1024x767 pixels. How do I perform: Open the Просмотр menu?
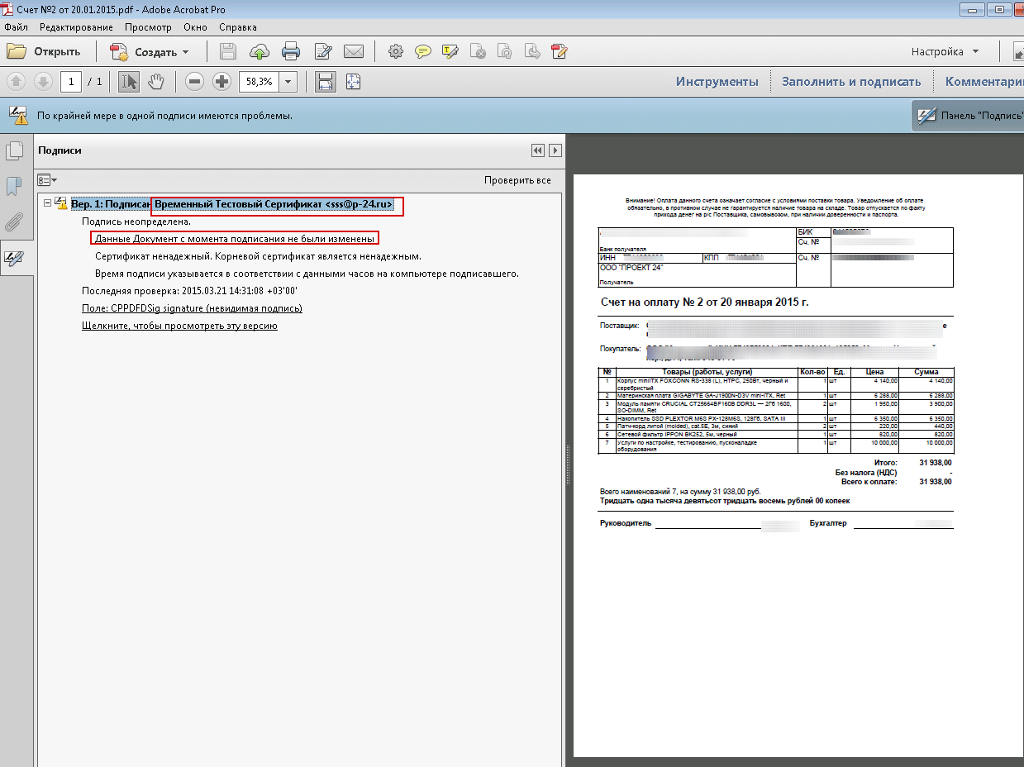tap(148, 26)
